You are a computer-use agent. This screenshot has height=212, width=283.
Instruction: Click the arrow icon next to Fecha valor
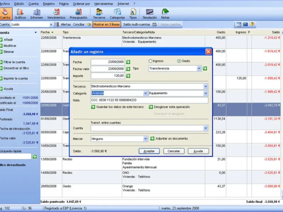(x=128, y=69)
